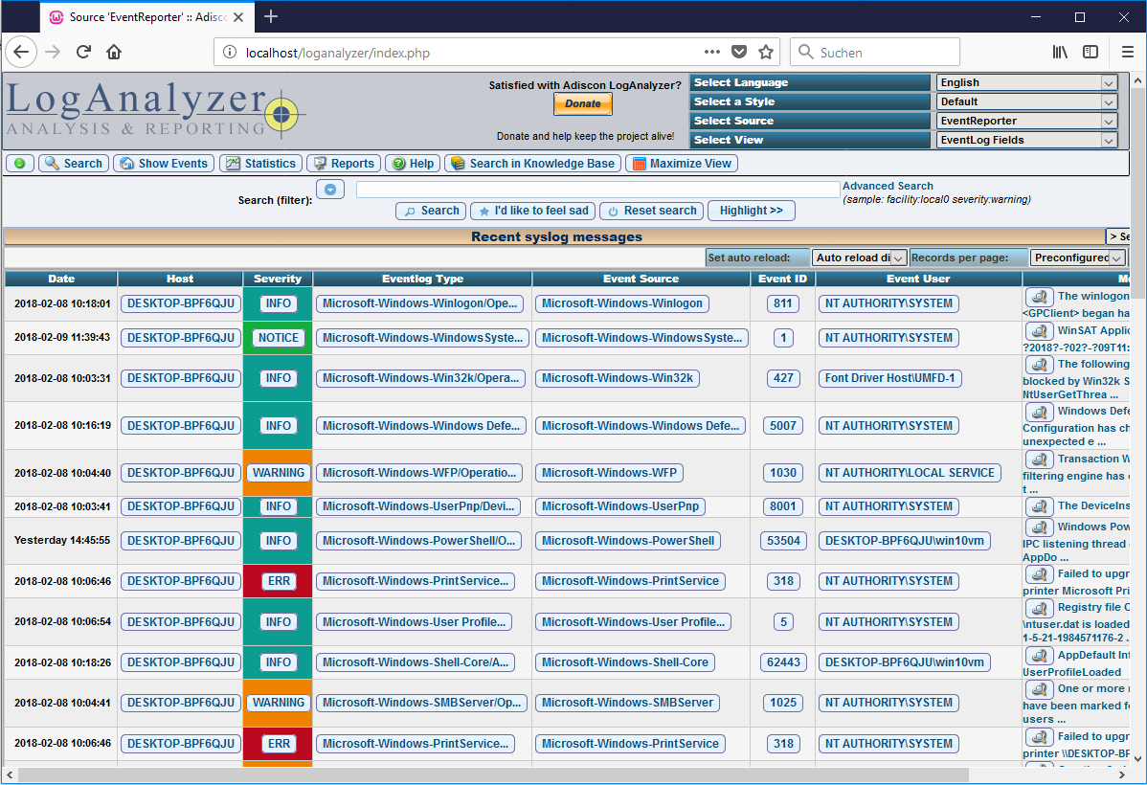
Task: Click the horizontal scrollbar at bottom
Action: pyautogui.click(x=492, y=774)
